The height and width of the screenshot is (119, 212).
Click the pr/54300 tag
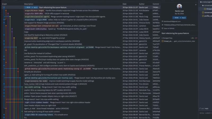90,47
